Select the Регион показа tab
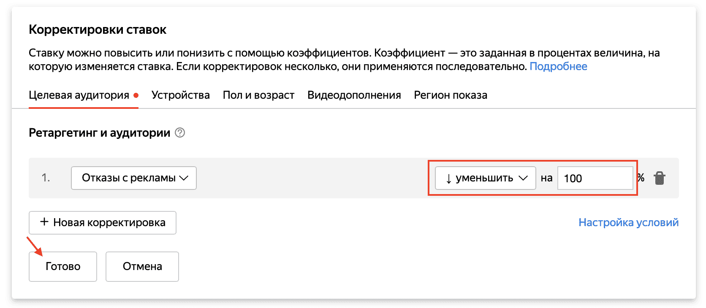Viewport: 706px width, 308px height. click(x=450, y=95)
